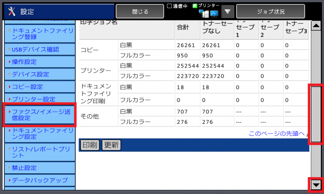
Task: Expand the 操作設定 menu item
Action: coord(39,62)
